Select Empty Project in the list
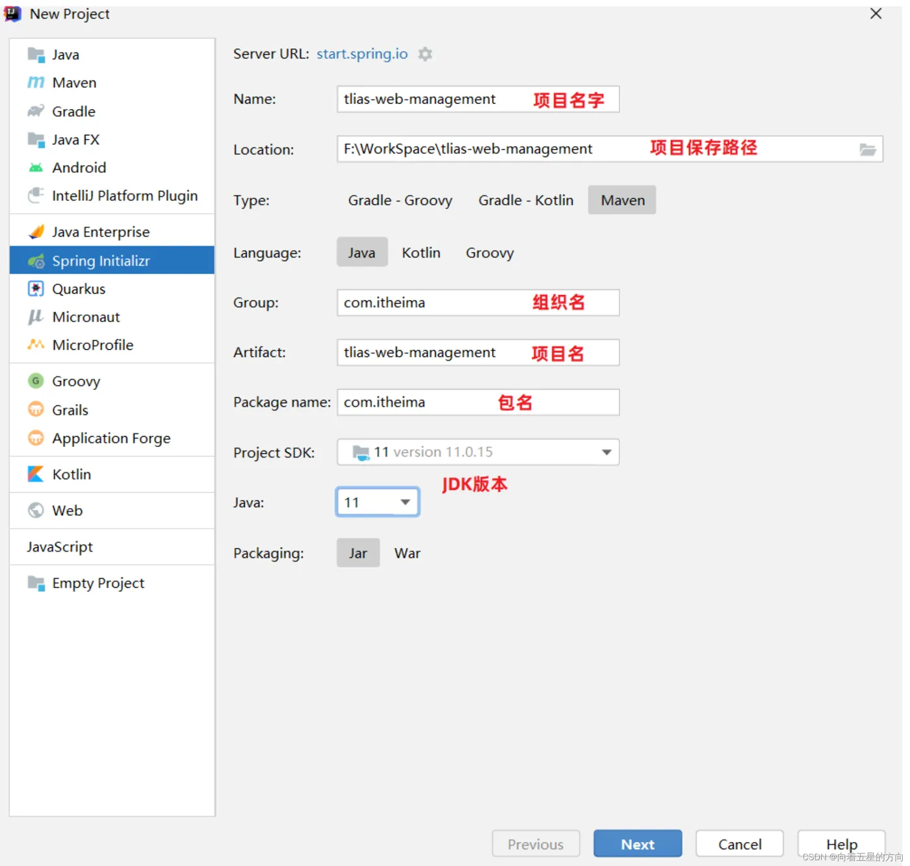The image size is (910, 866). click(x=112, y=583)
